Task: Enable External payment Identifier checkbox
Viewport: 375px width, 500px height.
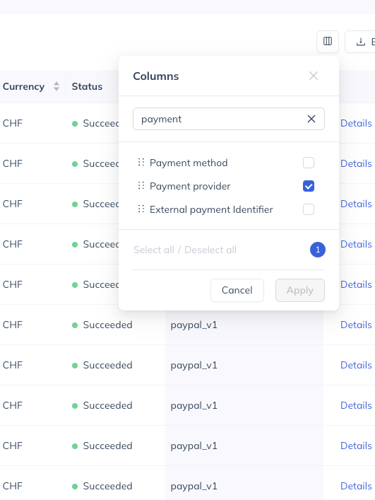Action: point(309,209)
